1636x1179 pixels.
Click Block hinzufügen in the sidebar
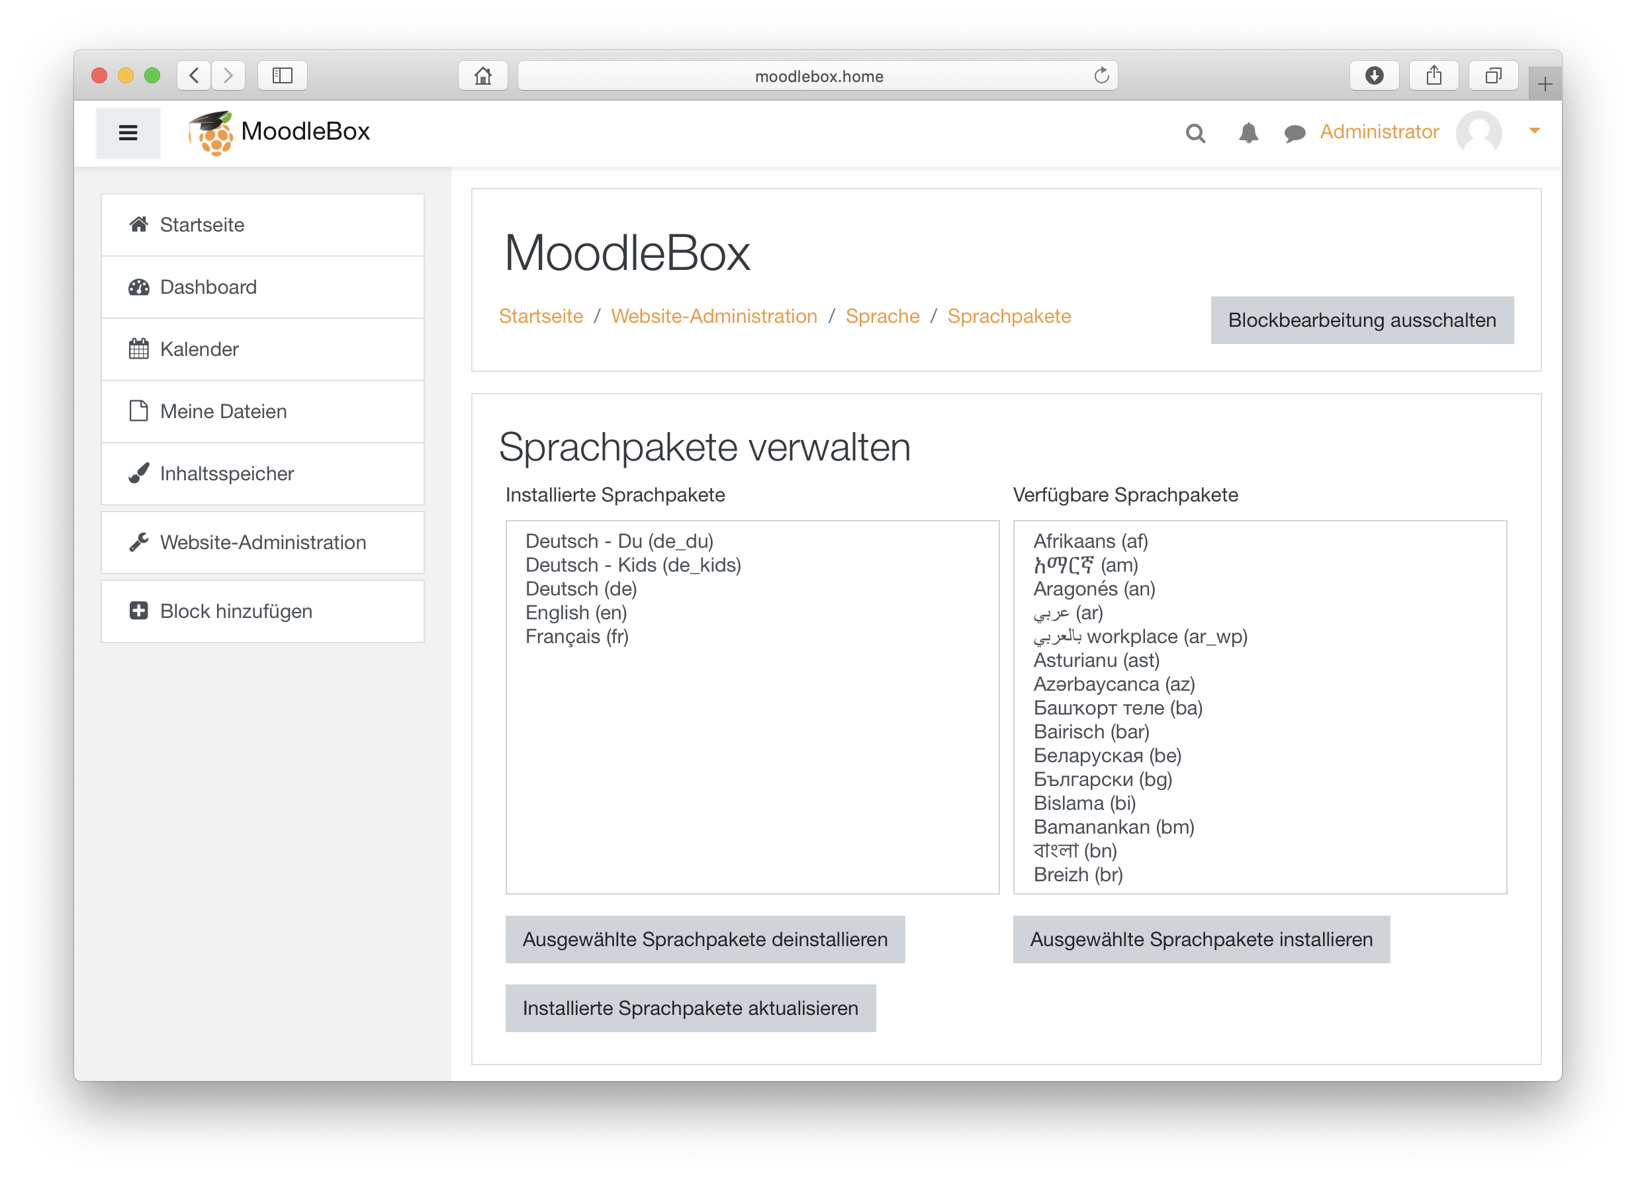(263, 611)
